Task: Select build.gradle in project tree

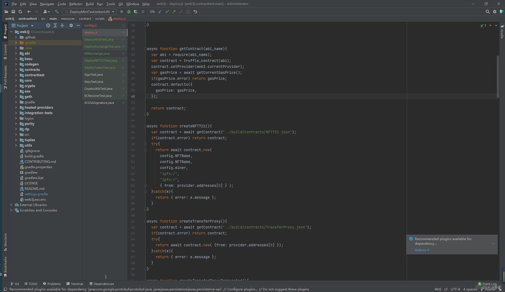Action: (34, 156)
